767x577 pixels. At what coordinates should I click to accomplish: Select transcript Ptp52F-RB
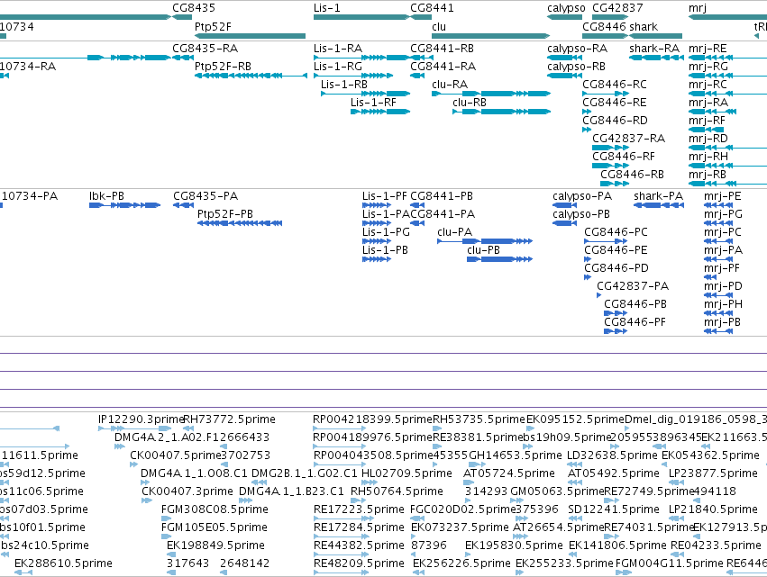[x=223, y=67]
